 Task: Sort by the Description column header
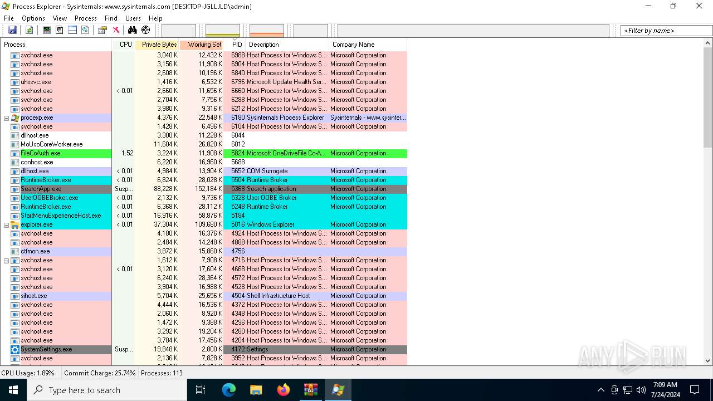287,45
